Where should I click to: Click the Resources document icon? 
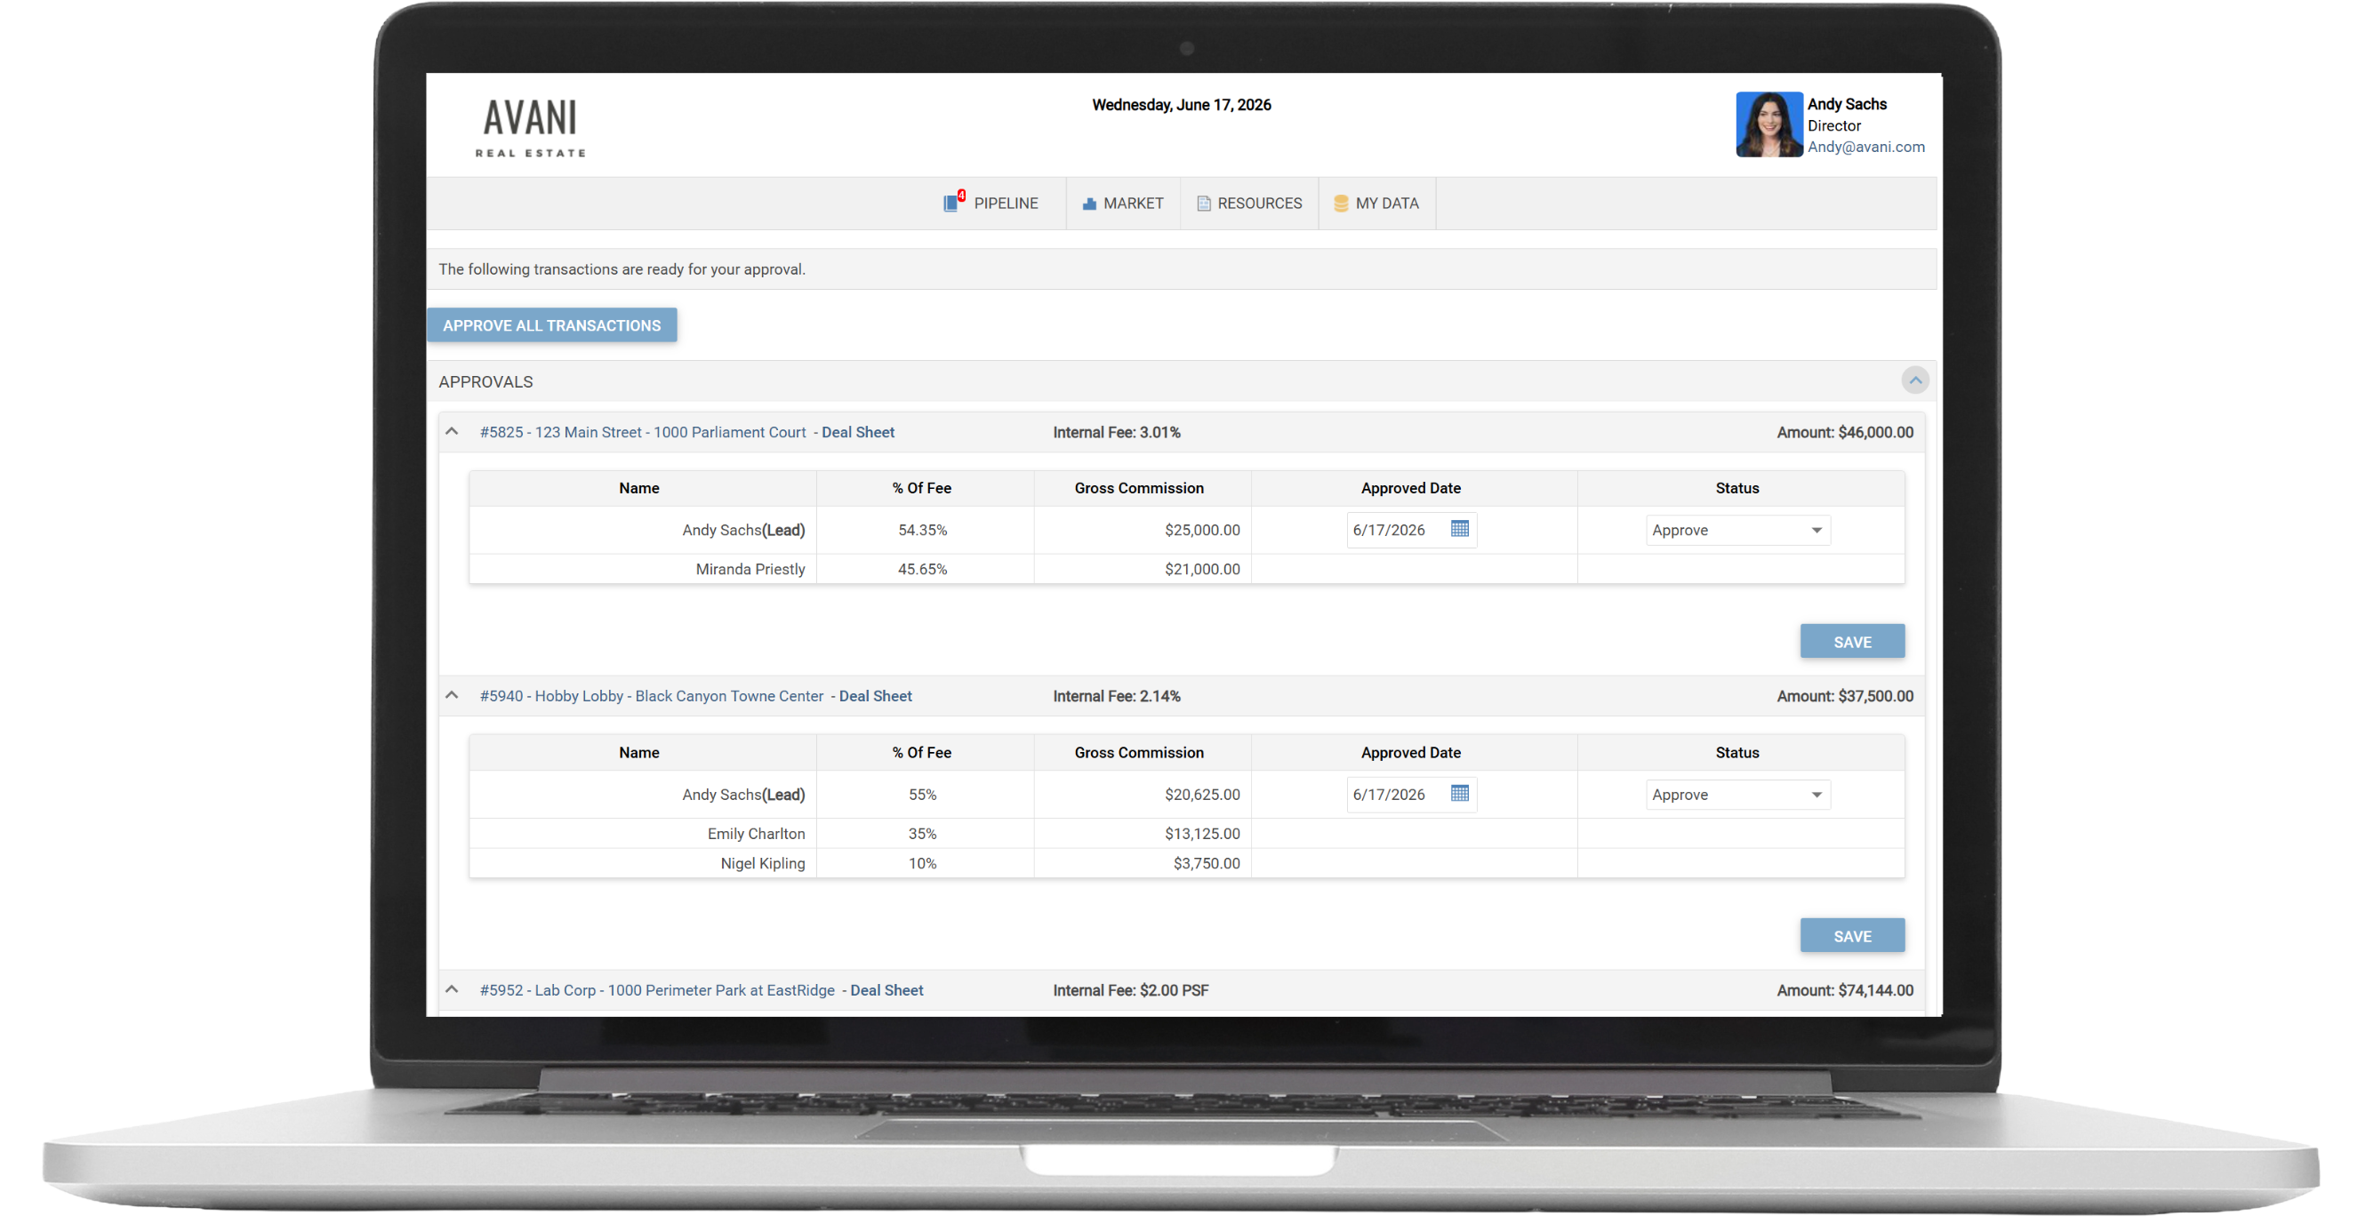coord(1203,203)
